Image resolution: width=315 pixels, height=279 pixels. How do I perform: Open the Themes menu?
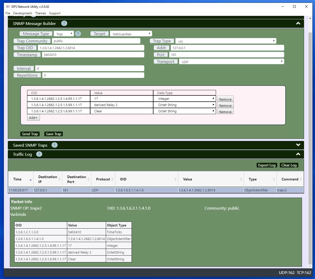40,13
